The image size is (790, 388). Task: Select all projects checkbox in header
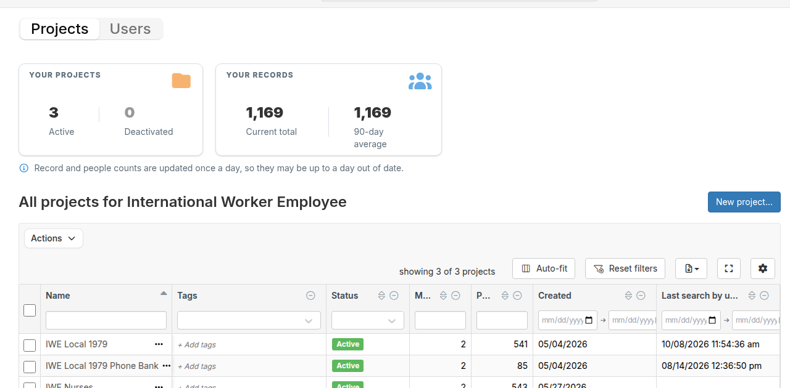[x=30, y=310]
